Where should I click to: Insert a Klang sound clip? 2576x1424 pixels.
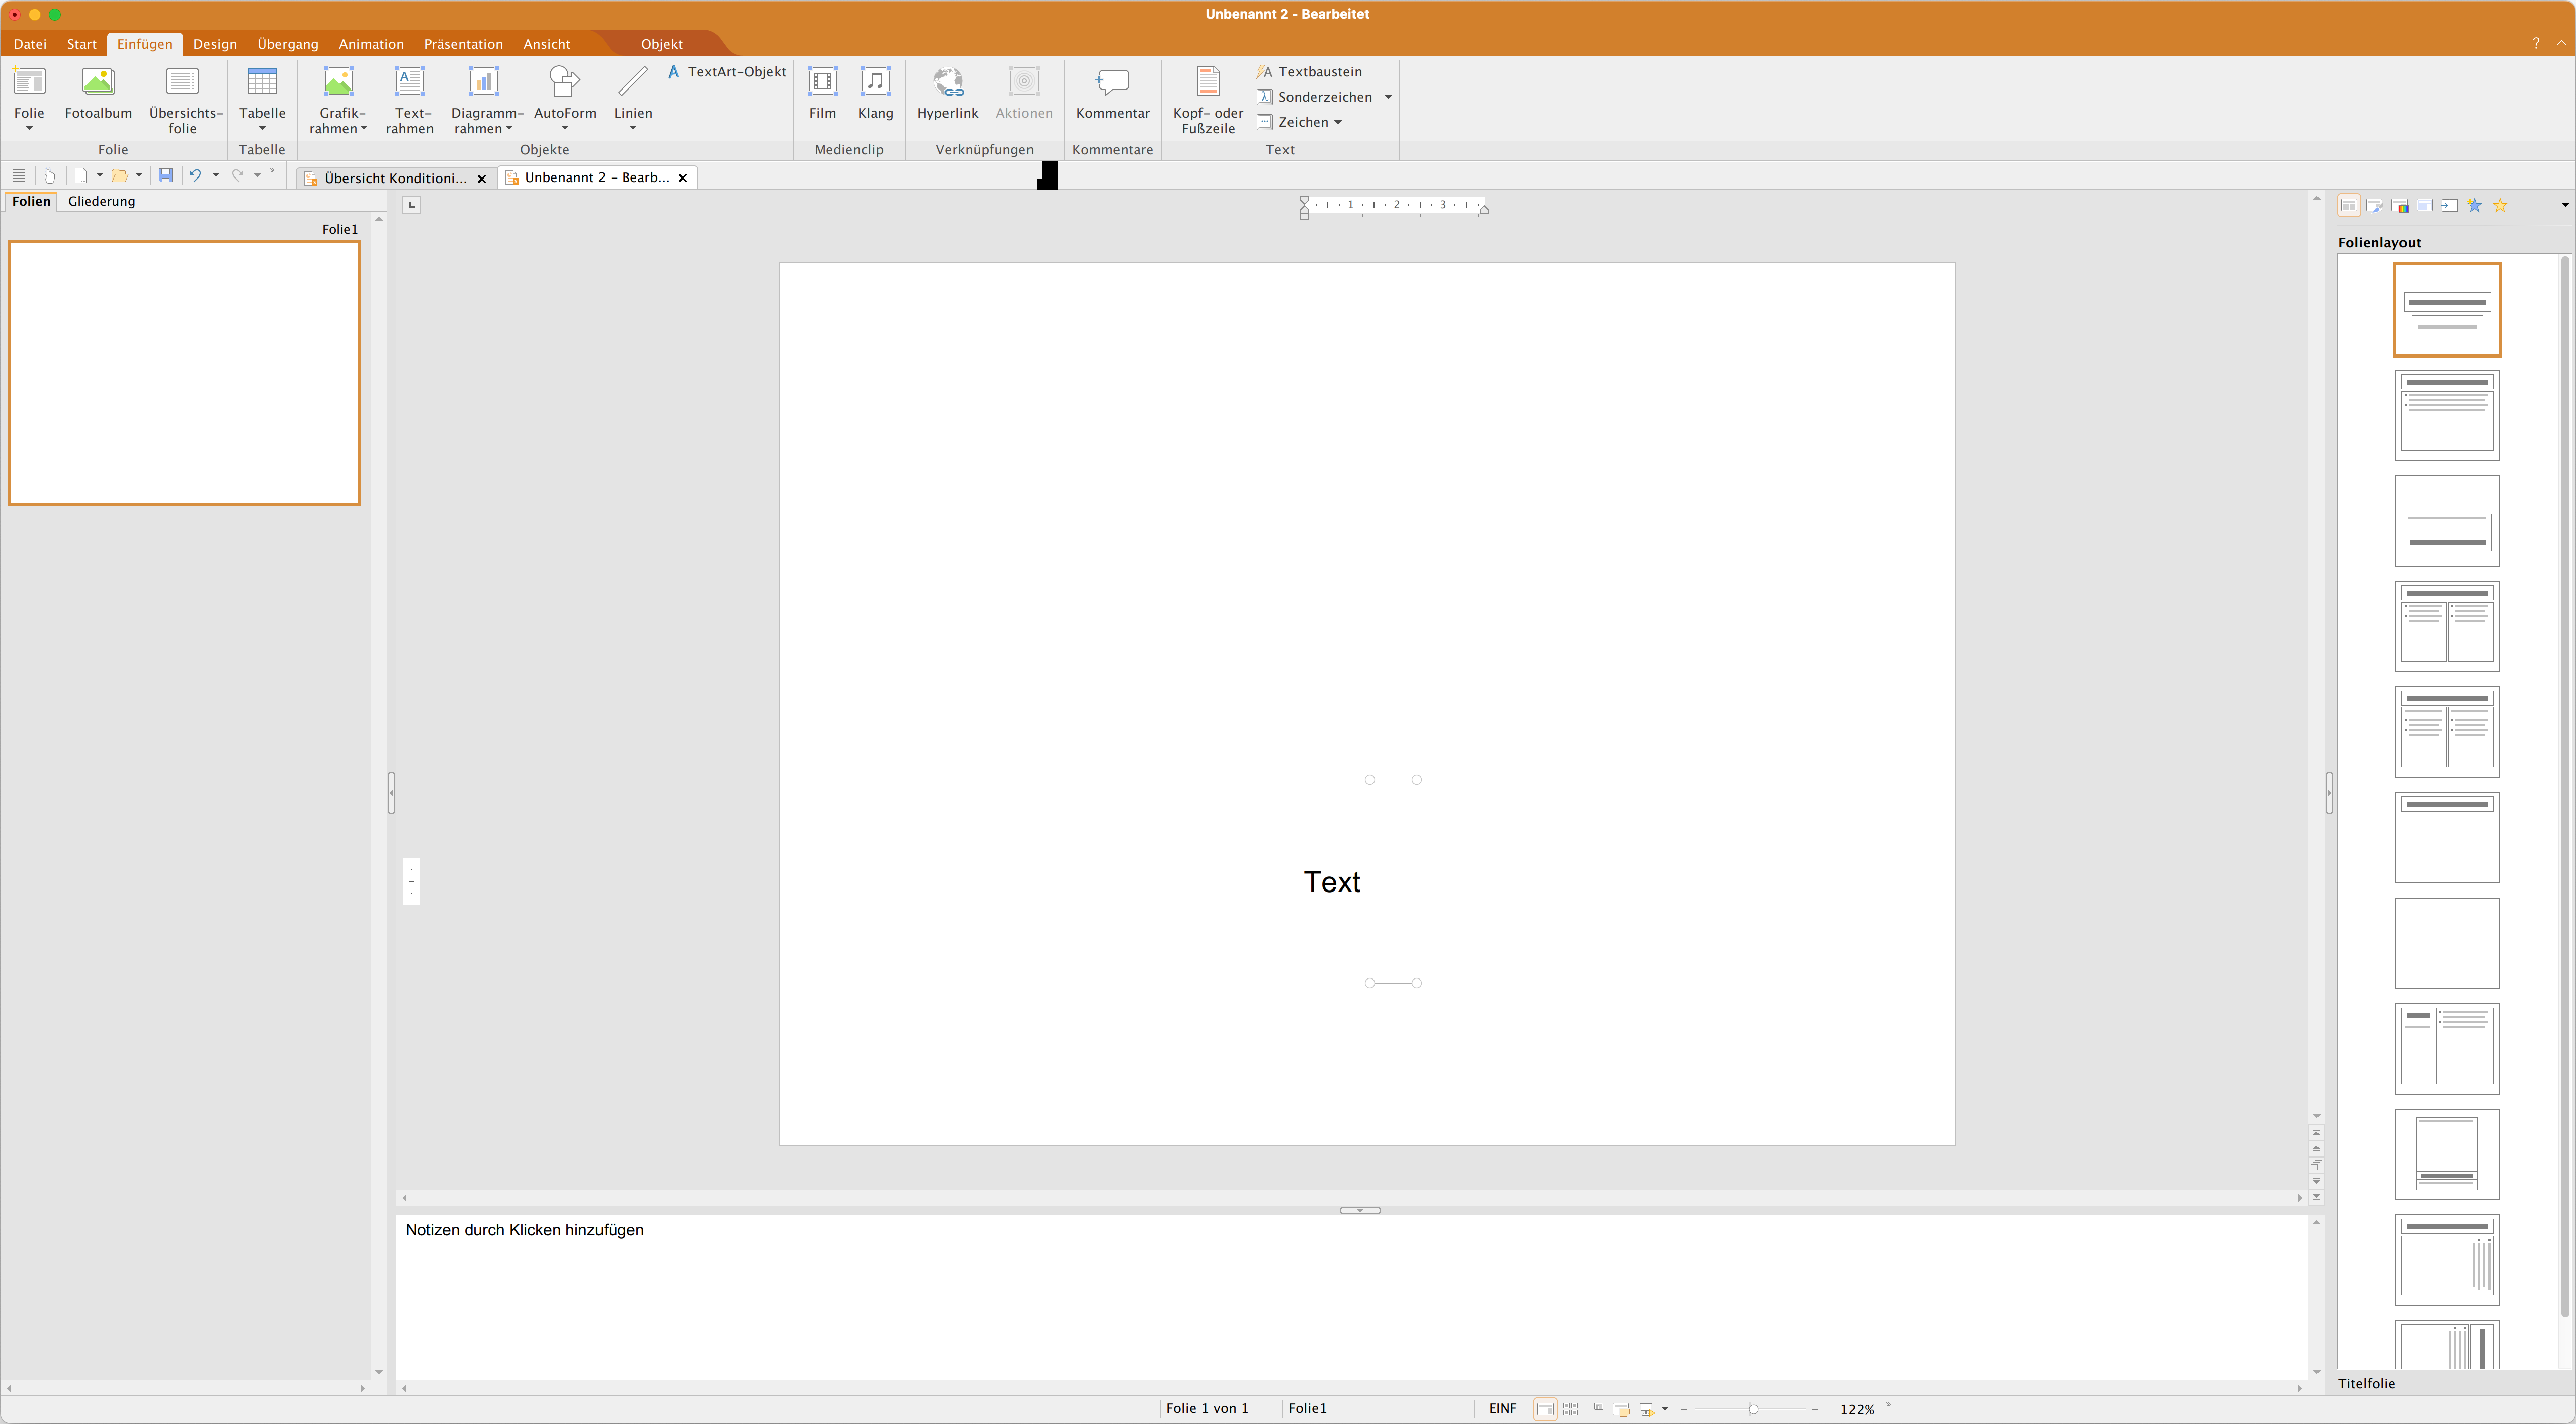(875, 93)
